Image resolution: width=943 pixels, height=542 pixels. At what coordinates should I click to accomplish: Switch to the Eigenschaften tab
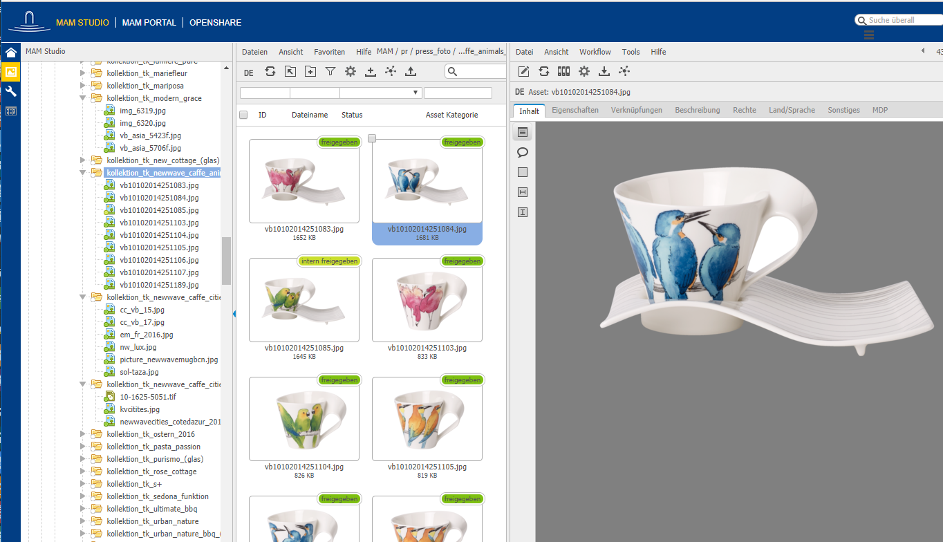click(x=575, y=110)
